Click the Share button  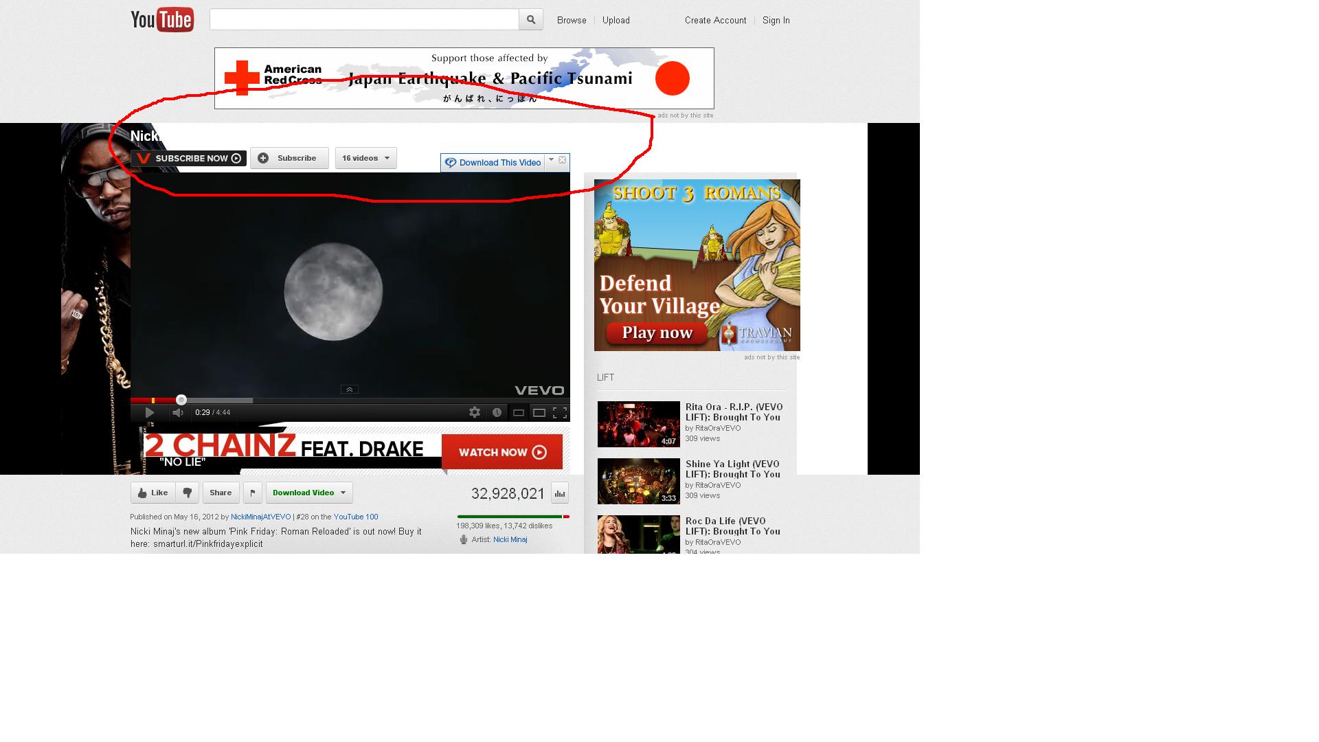click(221, 493)
